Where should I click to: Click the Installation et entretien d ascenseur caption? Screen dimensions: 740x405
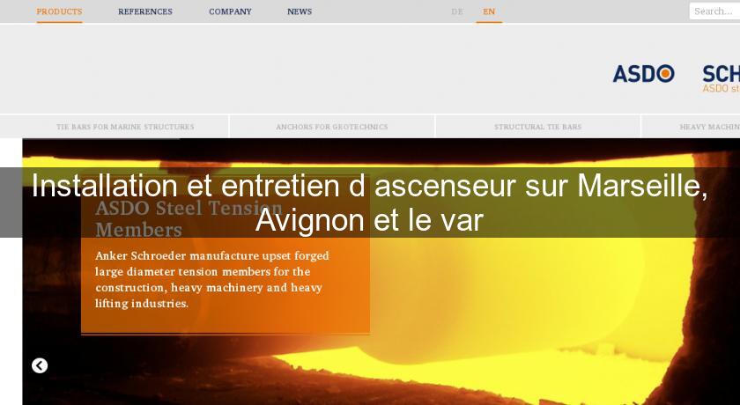370,202
